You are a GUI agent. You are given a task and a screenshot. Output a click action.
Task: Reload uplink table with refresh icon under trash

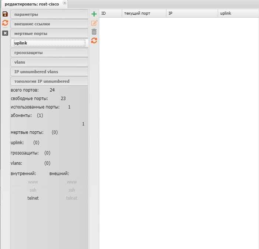pyautogui.click(x=94, y=40)
